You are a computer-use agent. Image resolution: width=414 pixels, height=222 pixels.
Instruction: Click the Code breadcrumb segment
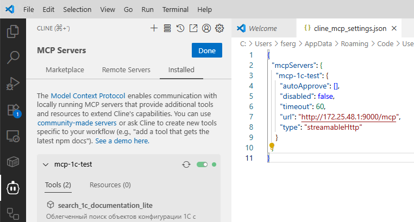pyautogui.click(x=385, y=44)
